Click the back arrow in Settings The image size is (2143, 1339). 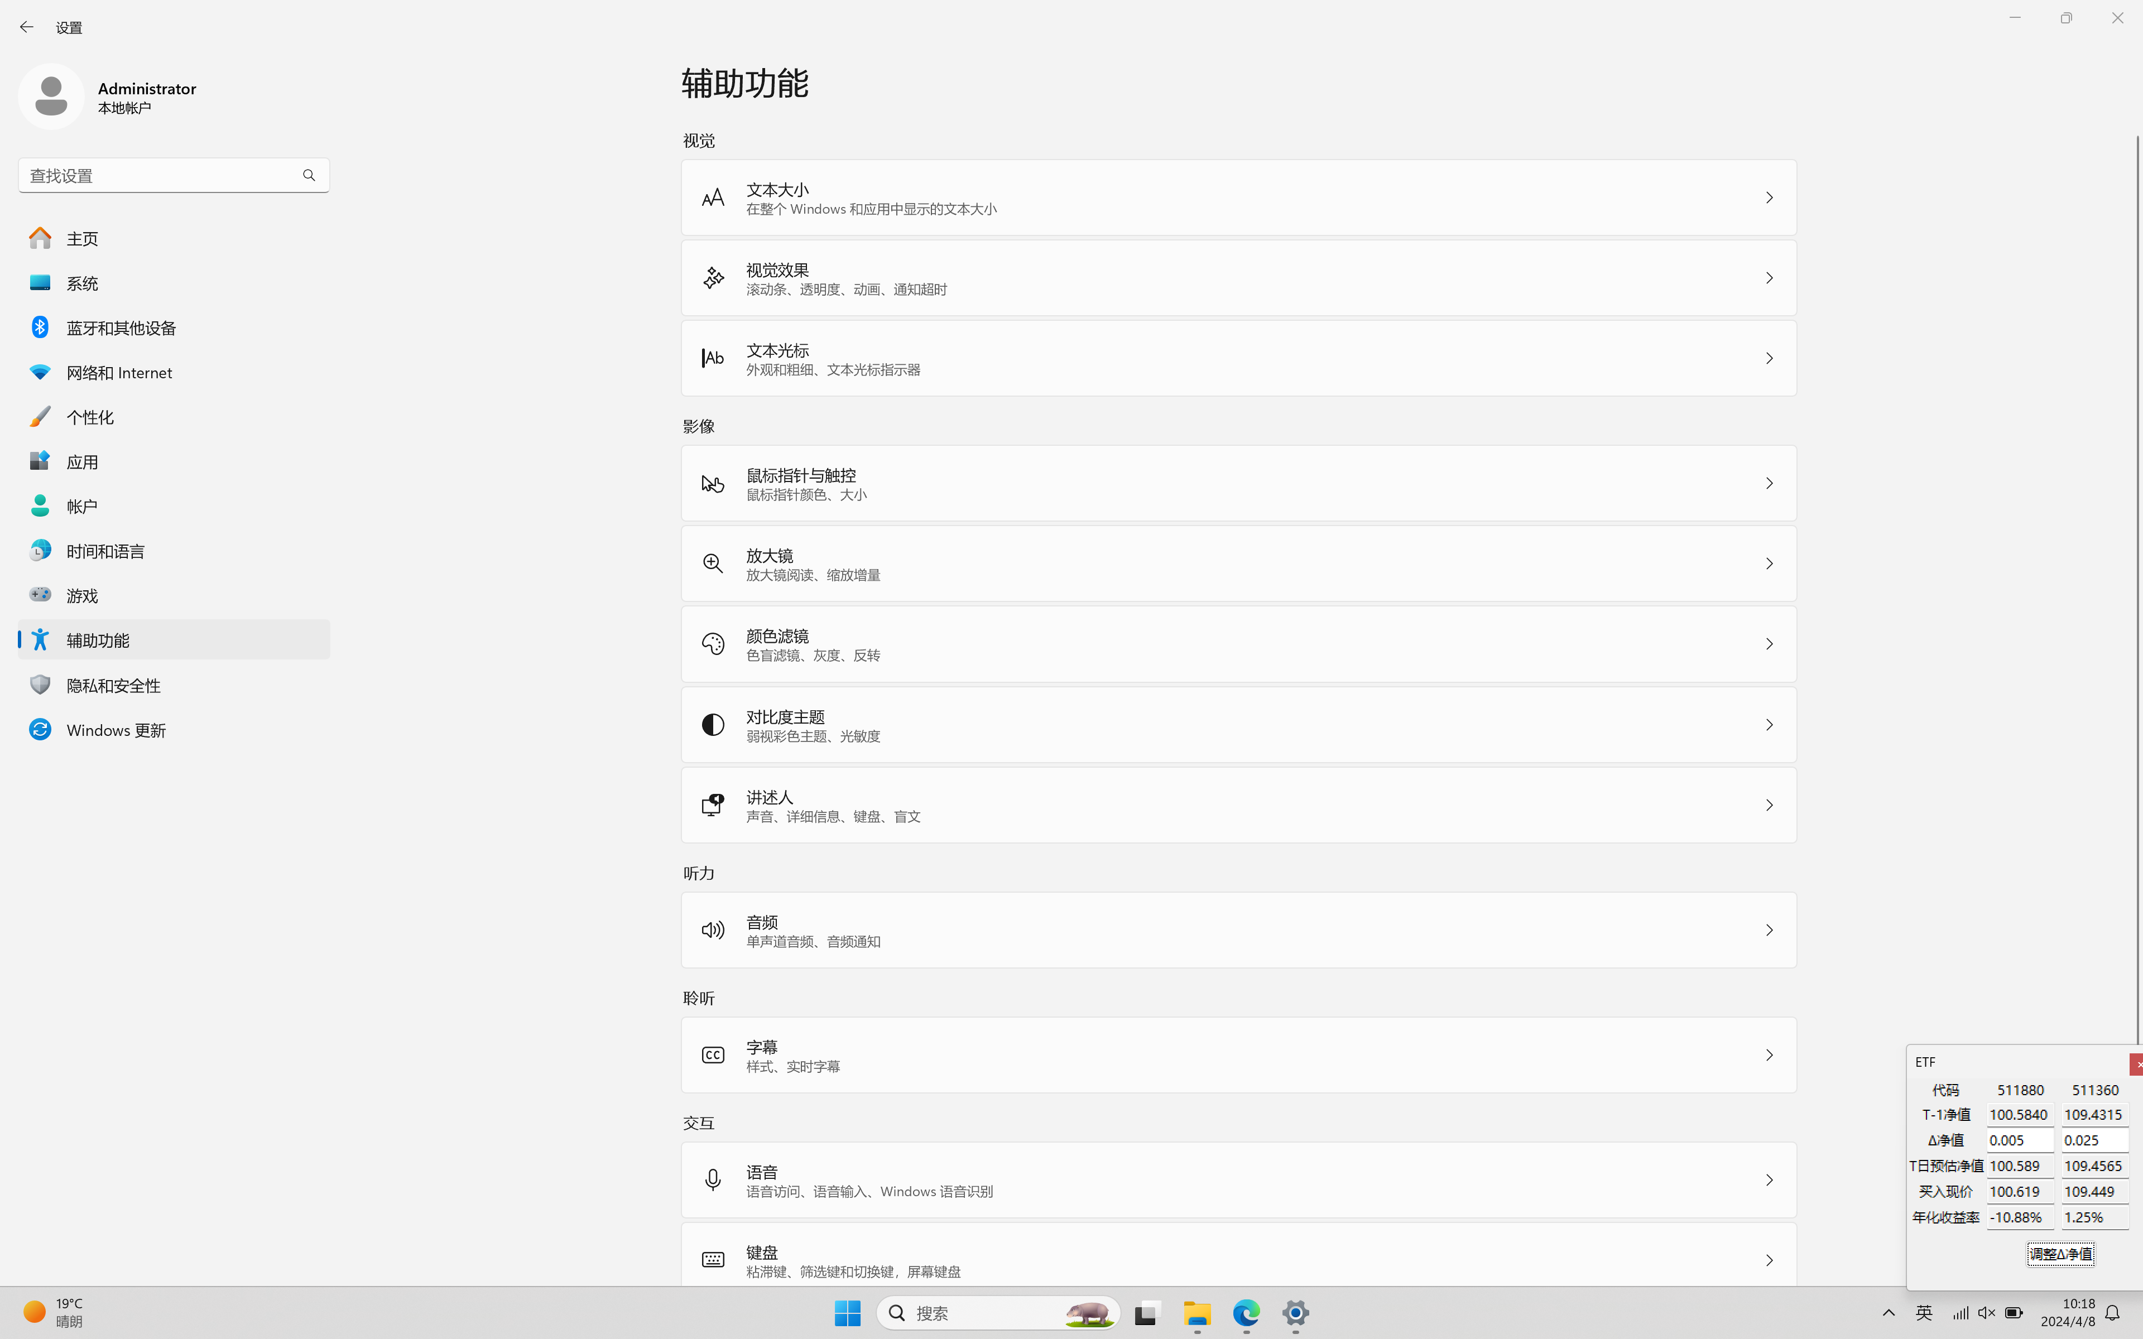point(27,27)
